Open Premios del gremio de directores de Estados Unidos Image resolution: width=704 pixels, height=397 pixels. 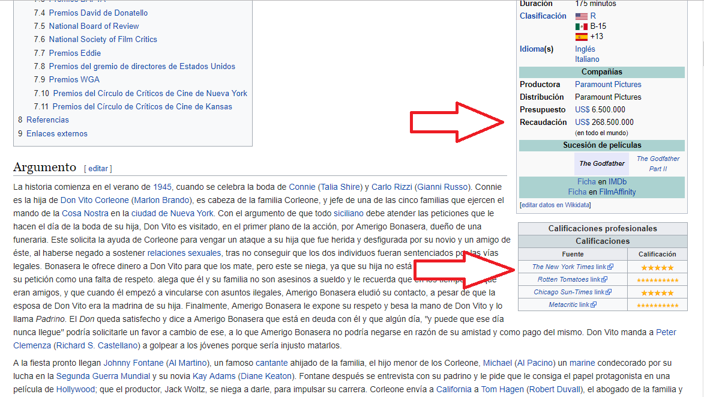[142, 67]
